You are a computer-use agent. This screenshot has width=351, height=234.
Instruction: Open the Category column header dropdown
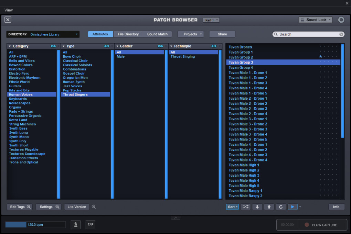(x=10, y=46)
